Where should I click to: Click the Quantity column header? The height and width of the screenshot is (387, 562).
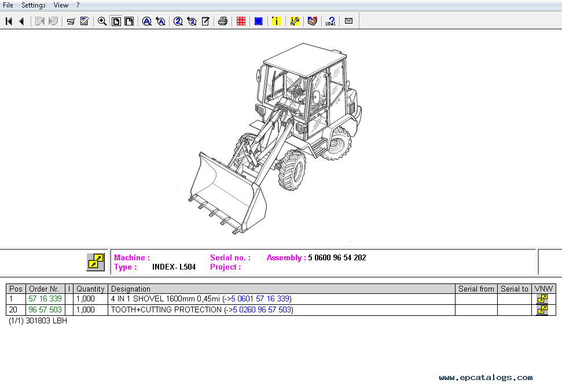(x=90, y=289)
